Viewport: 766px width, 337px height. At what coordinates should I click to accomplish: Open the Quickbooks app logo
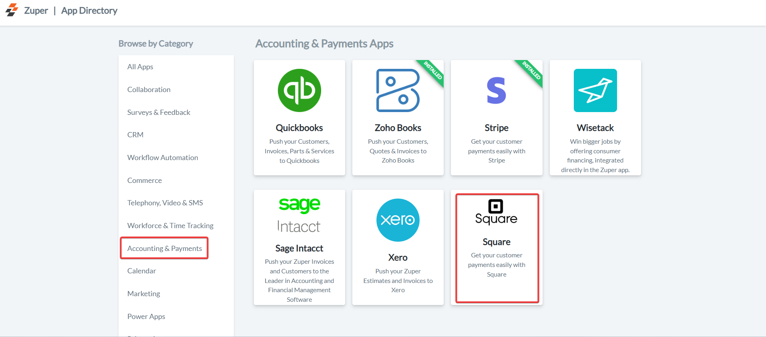point(299,90)
